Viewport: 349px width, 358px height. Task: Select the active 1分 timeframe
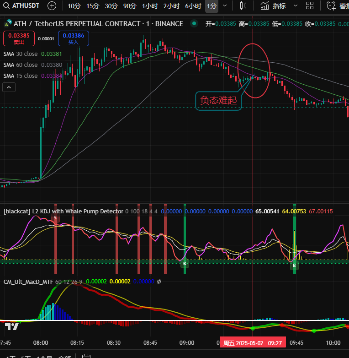(x=212, y=6)
